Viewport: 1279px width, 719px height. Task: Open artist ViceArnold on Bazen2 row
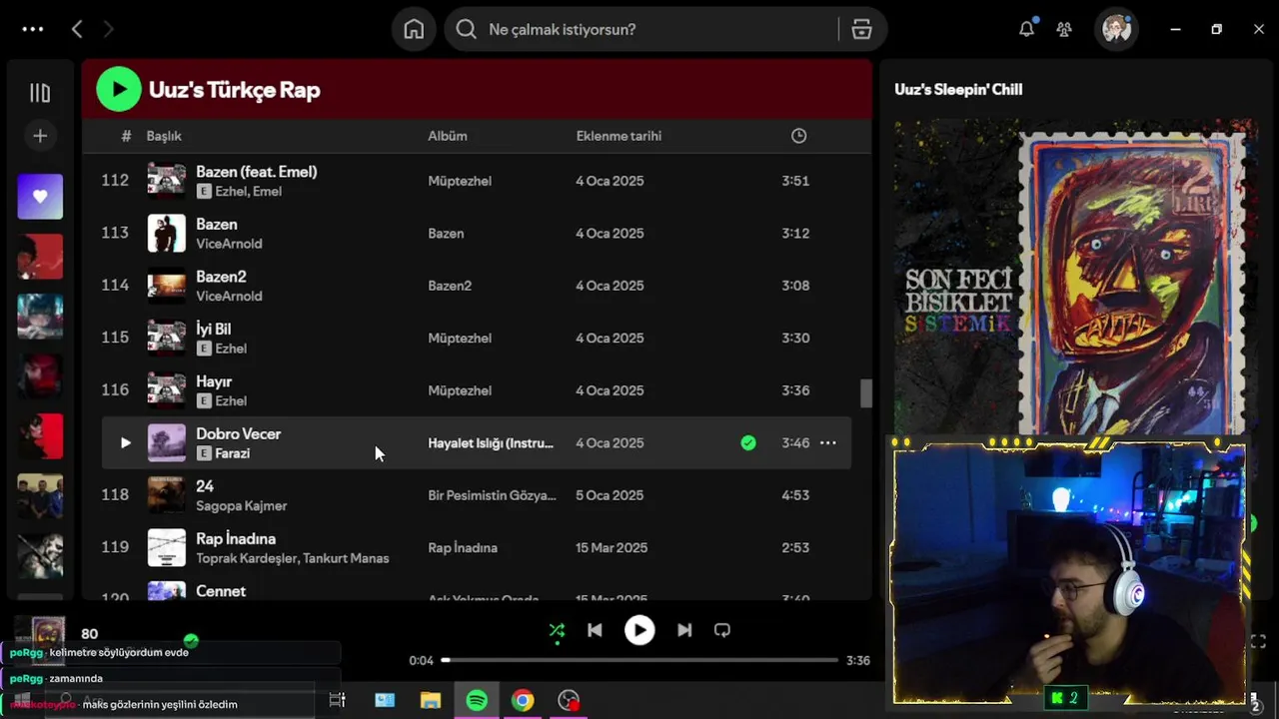229,296
